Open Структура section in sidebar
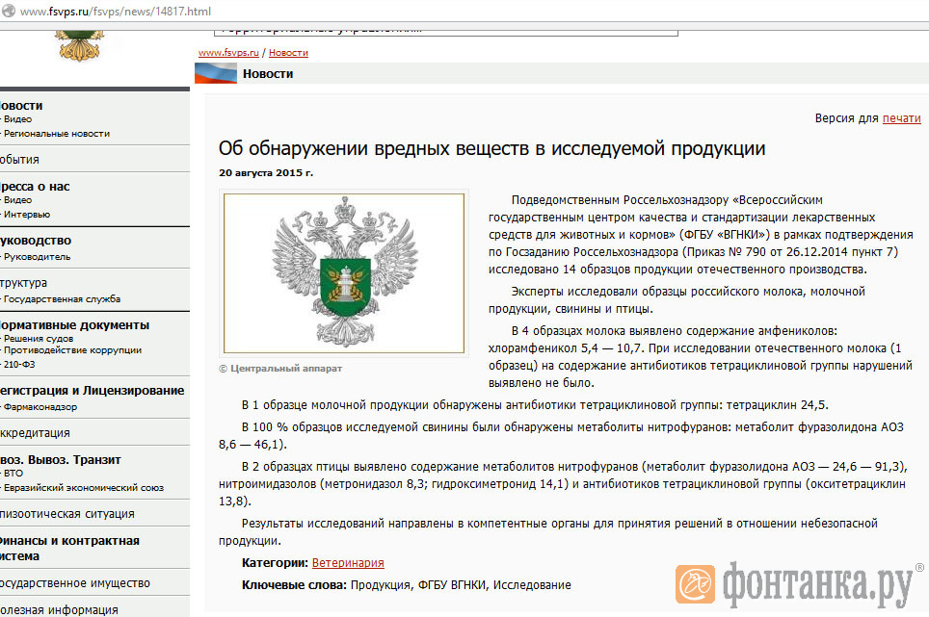This screenshot has height=617, width=929. coord(24,283)
